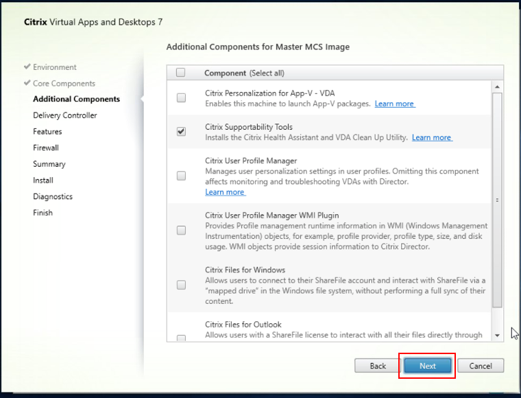
Task: Go Back to the previous step
Action: point(378,366)
